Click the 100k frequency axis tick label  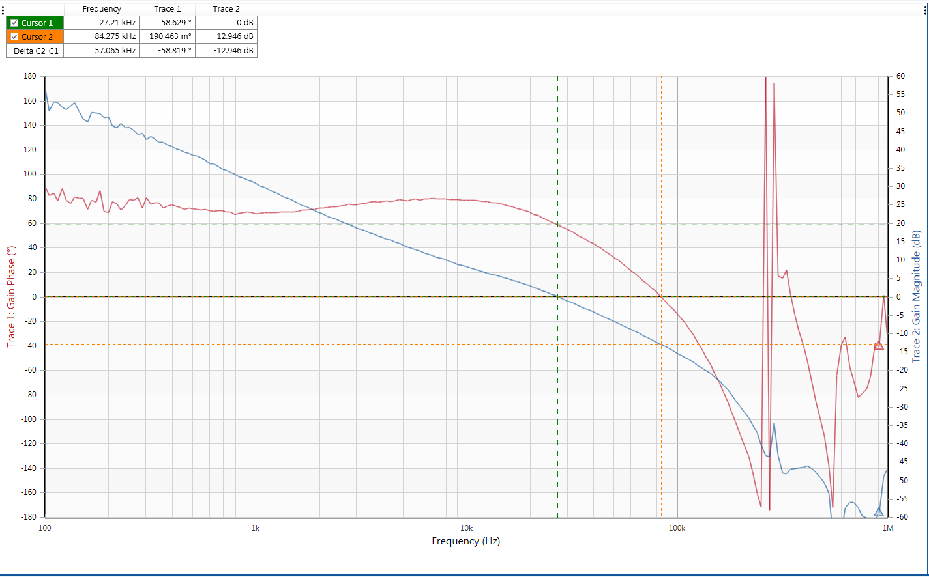point(677,528)
